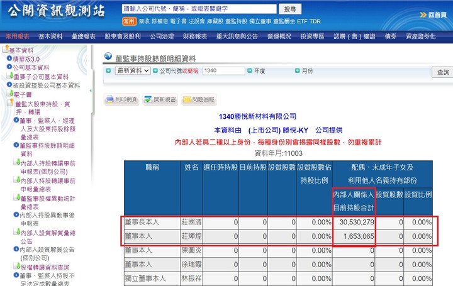Open the 債券 menu
Viewport: 453px width, 286px height.
390,36
